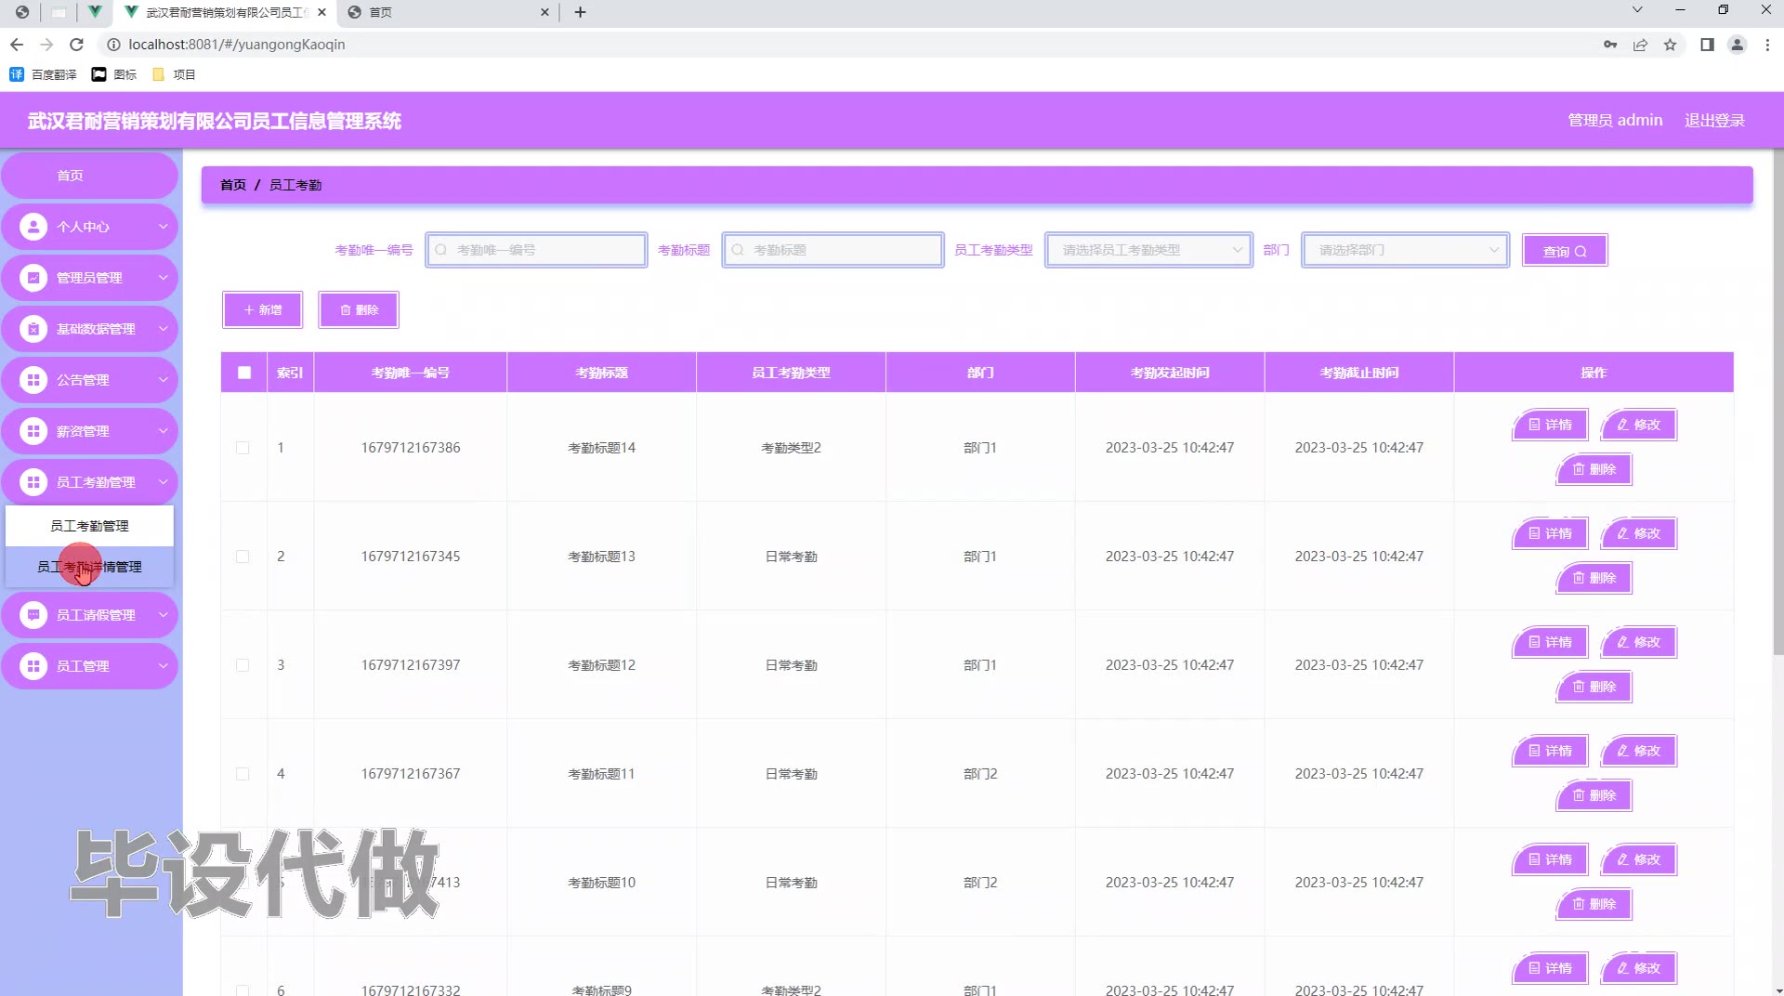
Task: Open a new browser tab
Action: click(x=581, y=12)
